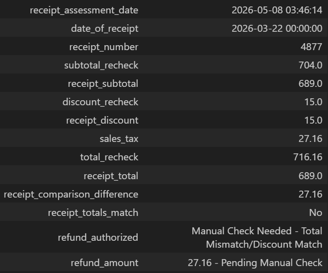Click the receipt_total value 689.0
The width and height of the screenshot is (328, 273).
[x=310, y=176]
